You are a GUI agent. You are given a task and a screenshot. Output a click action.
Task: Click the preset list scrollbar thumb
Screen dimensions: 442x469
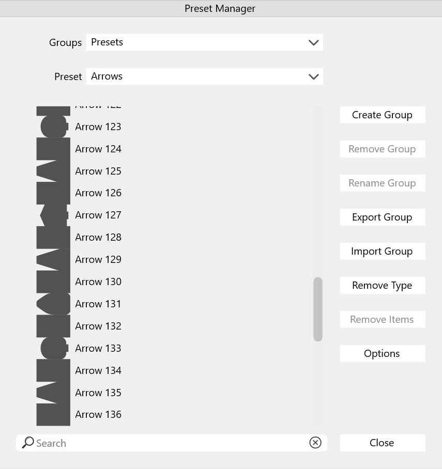(x=317, y=309)
